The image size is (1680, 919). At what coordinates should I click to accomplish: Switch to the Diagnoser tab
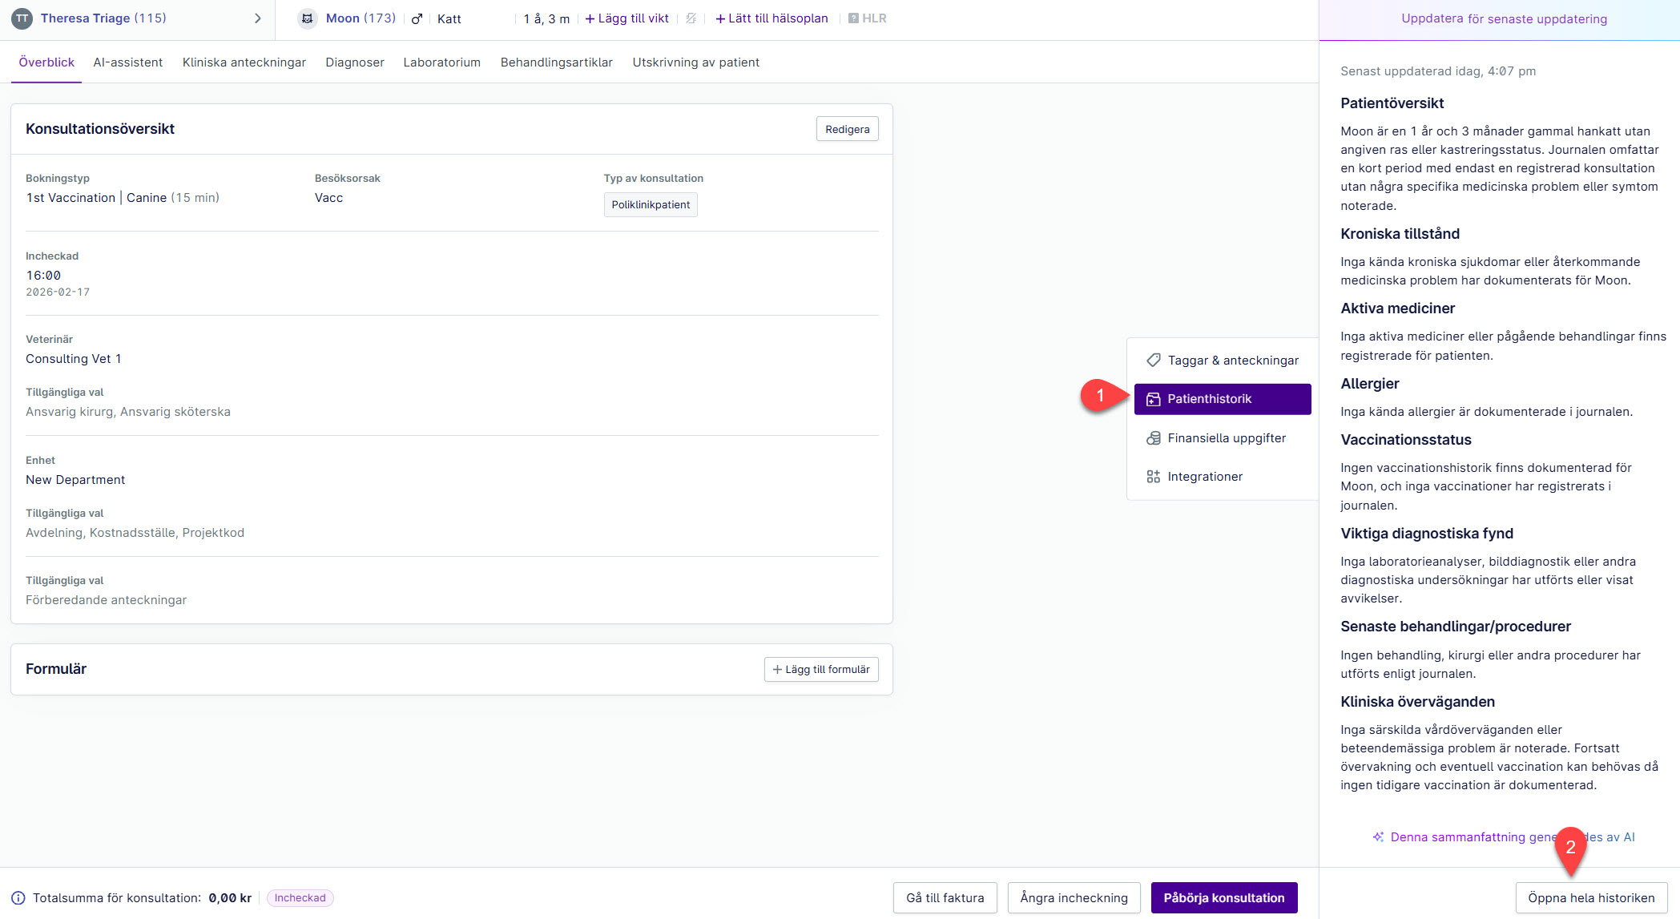(x=355, y=62)
